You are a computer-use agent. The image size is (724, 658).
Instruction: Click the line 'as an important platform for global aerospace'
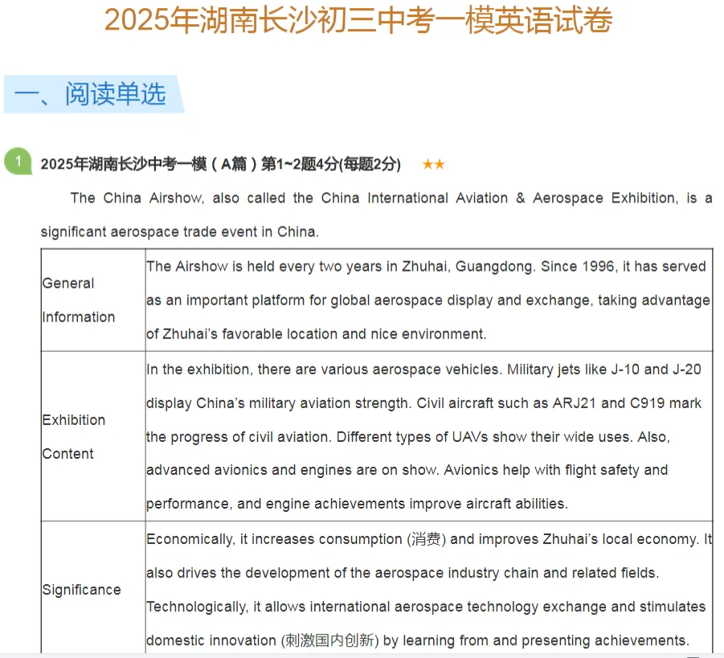tap(428, 300)
